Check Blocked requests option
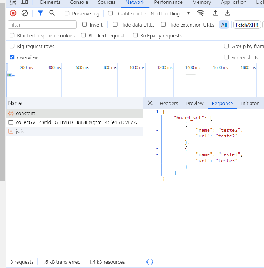The image size is (264, 268). 83,35
